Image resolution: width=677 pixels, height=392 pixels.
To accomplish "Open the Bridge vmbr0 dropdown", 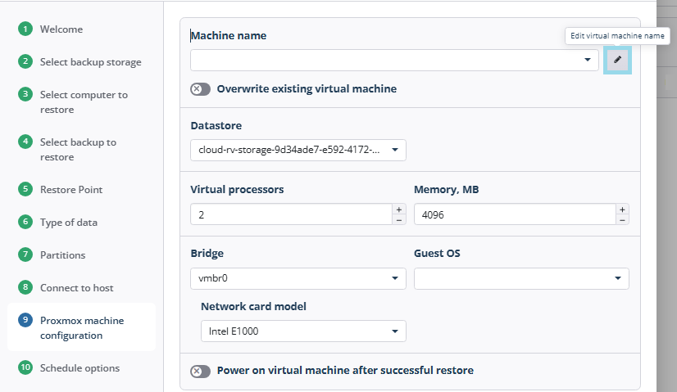I will click(x=298, y=278).
